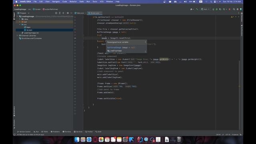Click LoadingImage breadcrumb in navigation bar
The image size is (256, 144).
click(20, 9)
